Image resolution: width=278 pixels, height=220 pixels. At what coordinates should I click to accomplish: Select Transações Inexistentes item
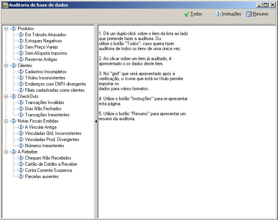point(47,115)
